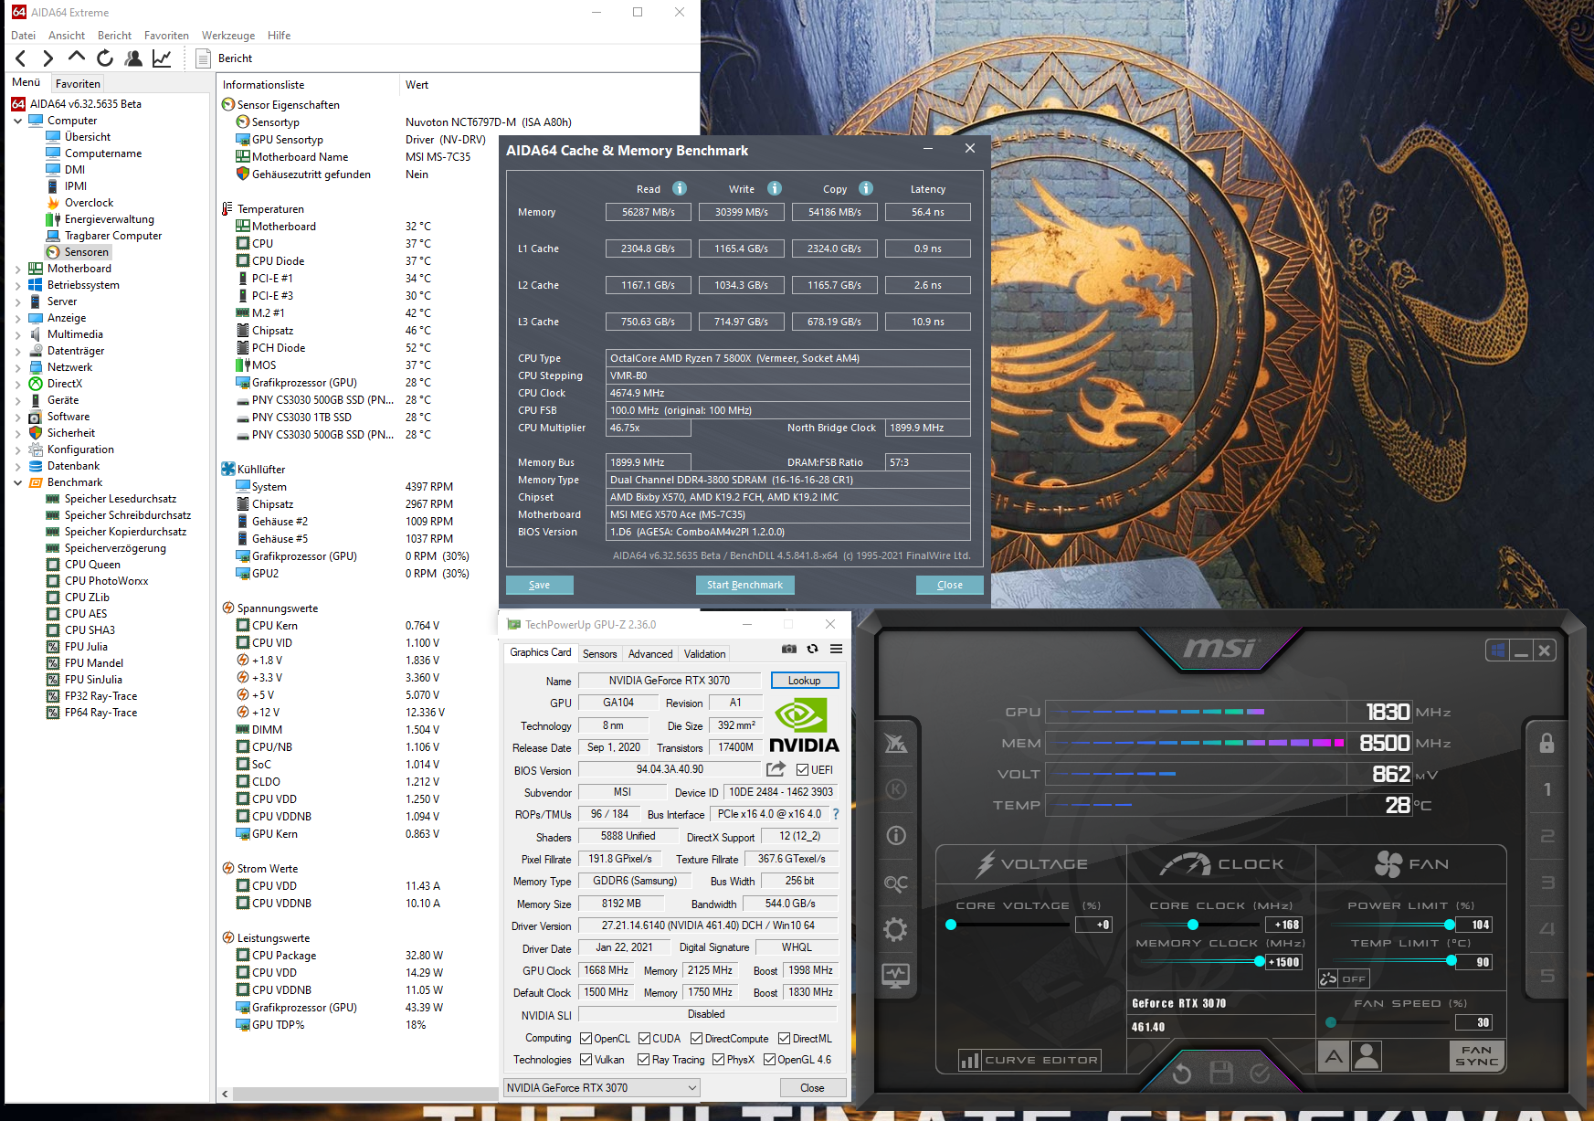
Task: Go up one level in AIDA64
Action: coord(77,58)
